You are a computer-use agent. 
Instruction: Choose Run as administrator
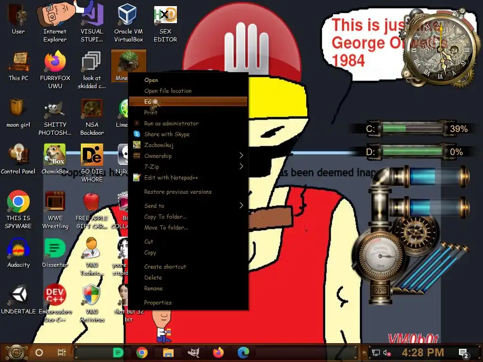(x=188, y=123)
